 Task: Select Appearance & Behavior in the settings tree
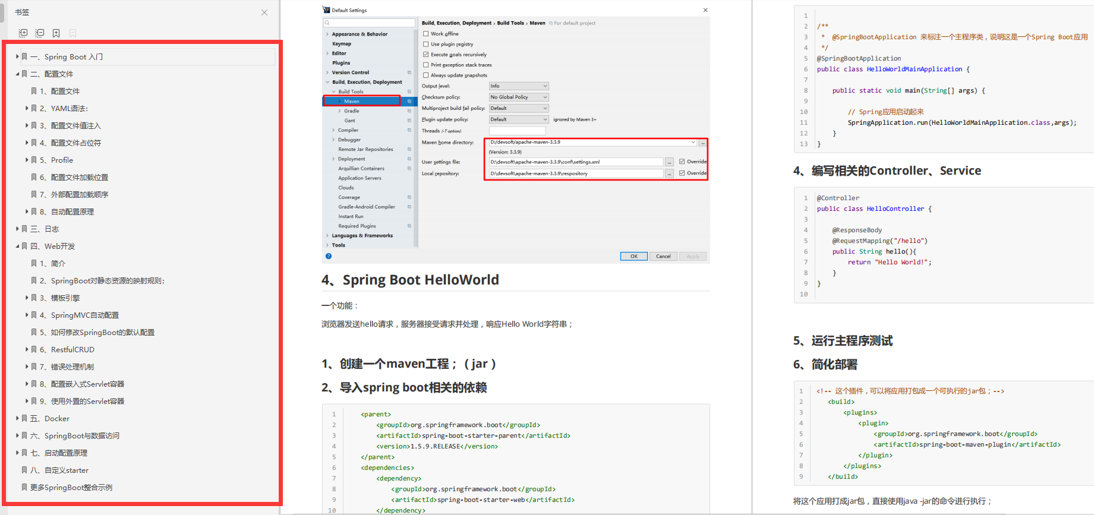pyautogui.click(x=360, y=34)
